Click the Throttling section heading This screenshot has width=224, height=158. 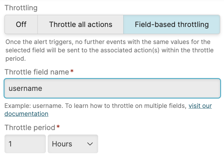point(21,8)
